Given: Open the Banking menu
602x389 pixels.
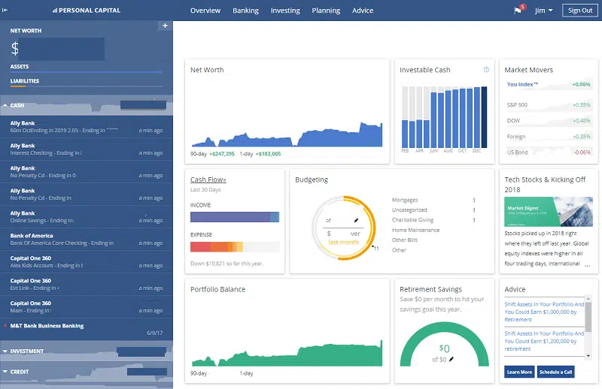Looking at the screenshot, I should [245, 11].
